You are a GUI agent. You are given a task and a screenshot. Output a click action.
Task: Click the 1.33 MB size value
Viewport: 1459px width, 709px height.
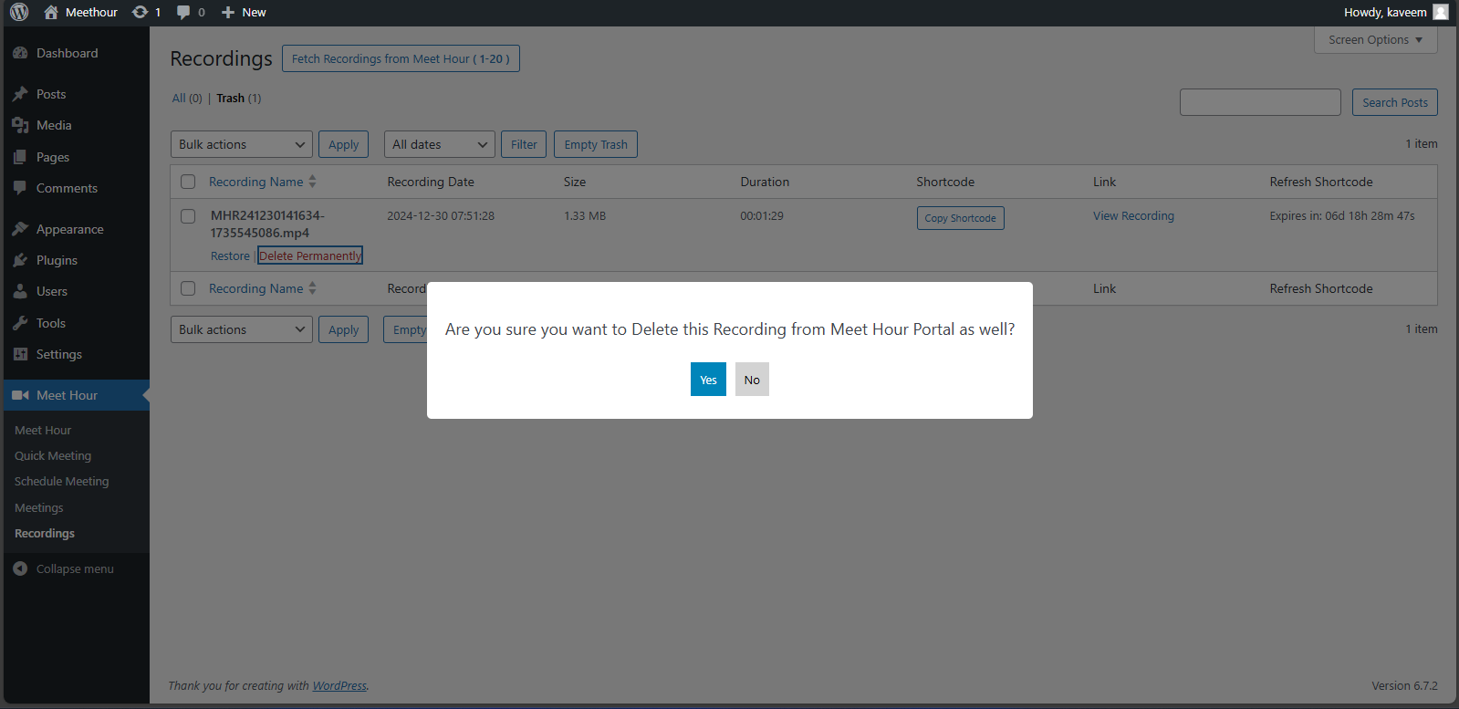(585, 216)
